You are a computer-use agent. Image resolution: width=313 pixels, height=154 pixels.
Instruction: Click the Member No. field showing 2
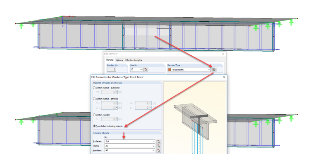(x=112, y=70)
